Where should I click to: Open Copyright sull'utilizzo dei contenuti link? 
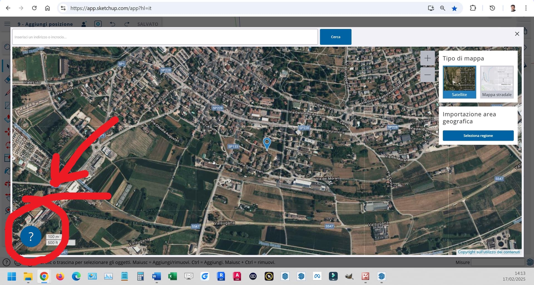(x=489, y=252)
